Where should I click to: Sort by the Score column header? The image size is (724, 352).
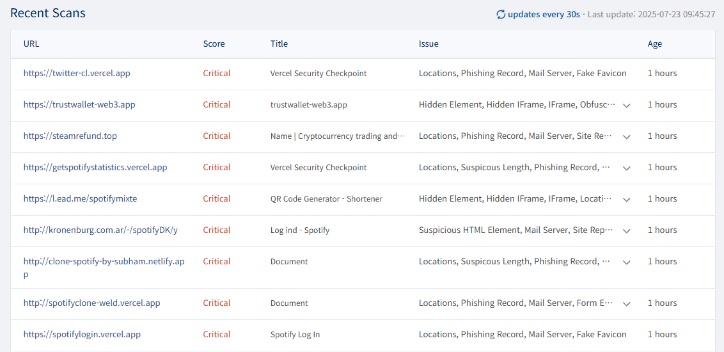coord(214,44)
